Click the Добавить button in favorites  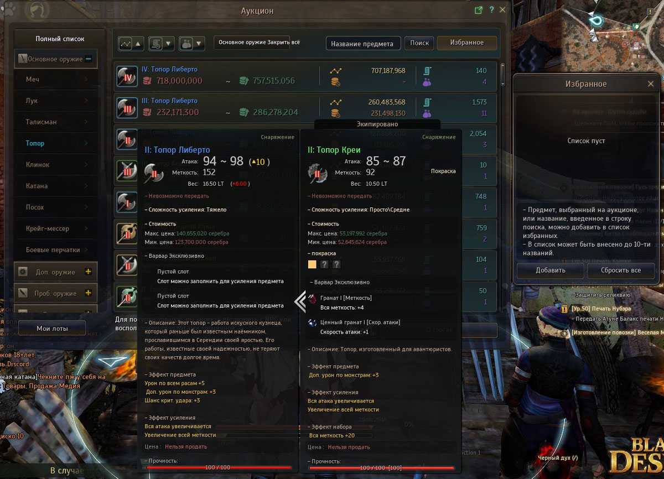551,270
